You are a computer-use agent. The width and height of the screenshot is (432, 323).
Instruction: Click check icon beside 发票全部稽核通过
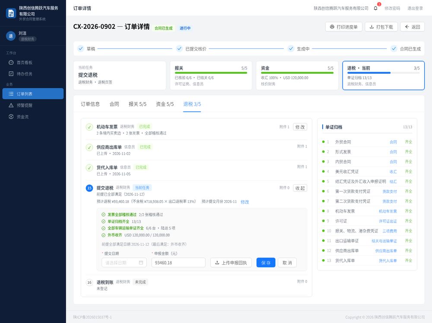pyautogui.click(x=103, y=215)
